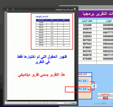Click row number 10 in report preview
Screen dimensions: 113x107
click(64, 45)
